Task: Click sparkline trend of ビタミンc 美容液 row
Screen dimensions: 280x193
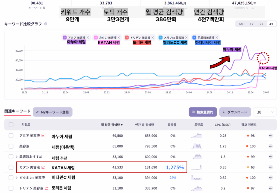Action: (x=197, y=178)
